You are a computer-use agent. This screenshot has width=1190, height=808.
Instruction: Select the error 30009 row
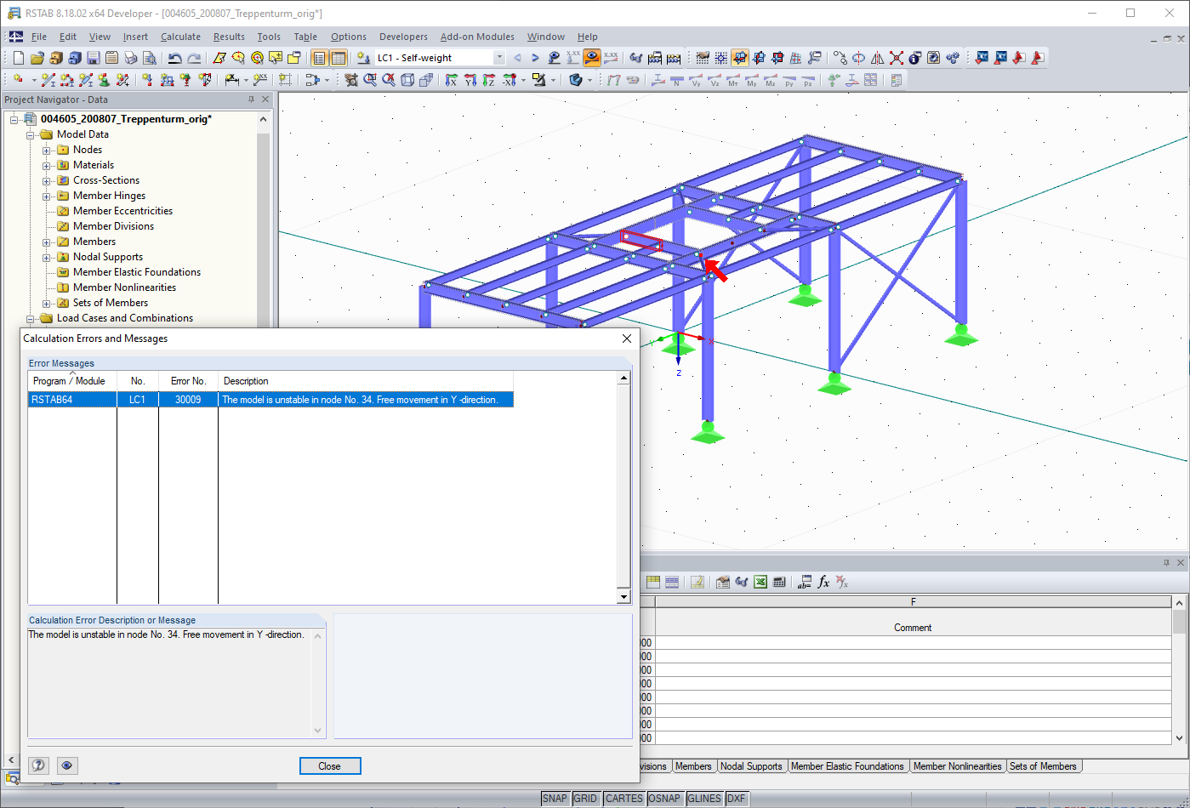coord(270,400)
